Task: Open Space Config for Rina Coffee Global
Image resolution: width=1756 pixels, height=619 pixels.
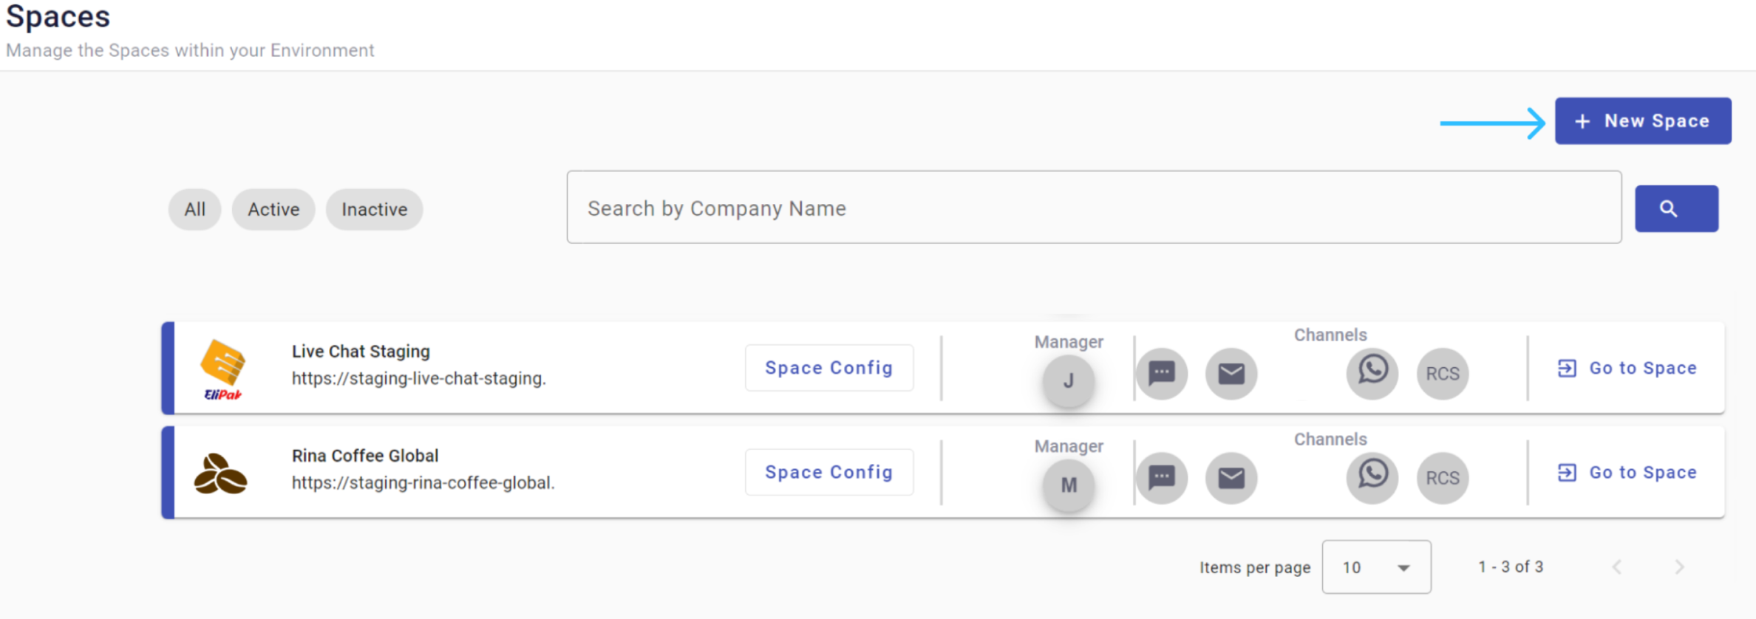Action: coord(829,472)
